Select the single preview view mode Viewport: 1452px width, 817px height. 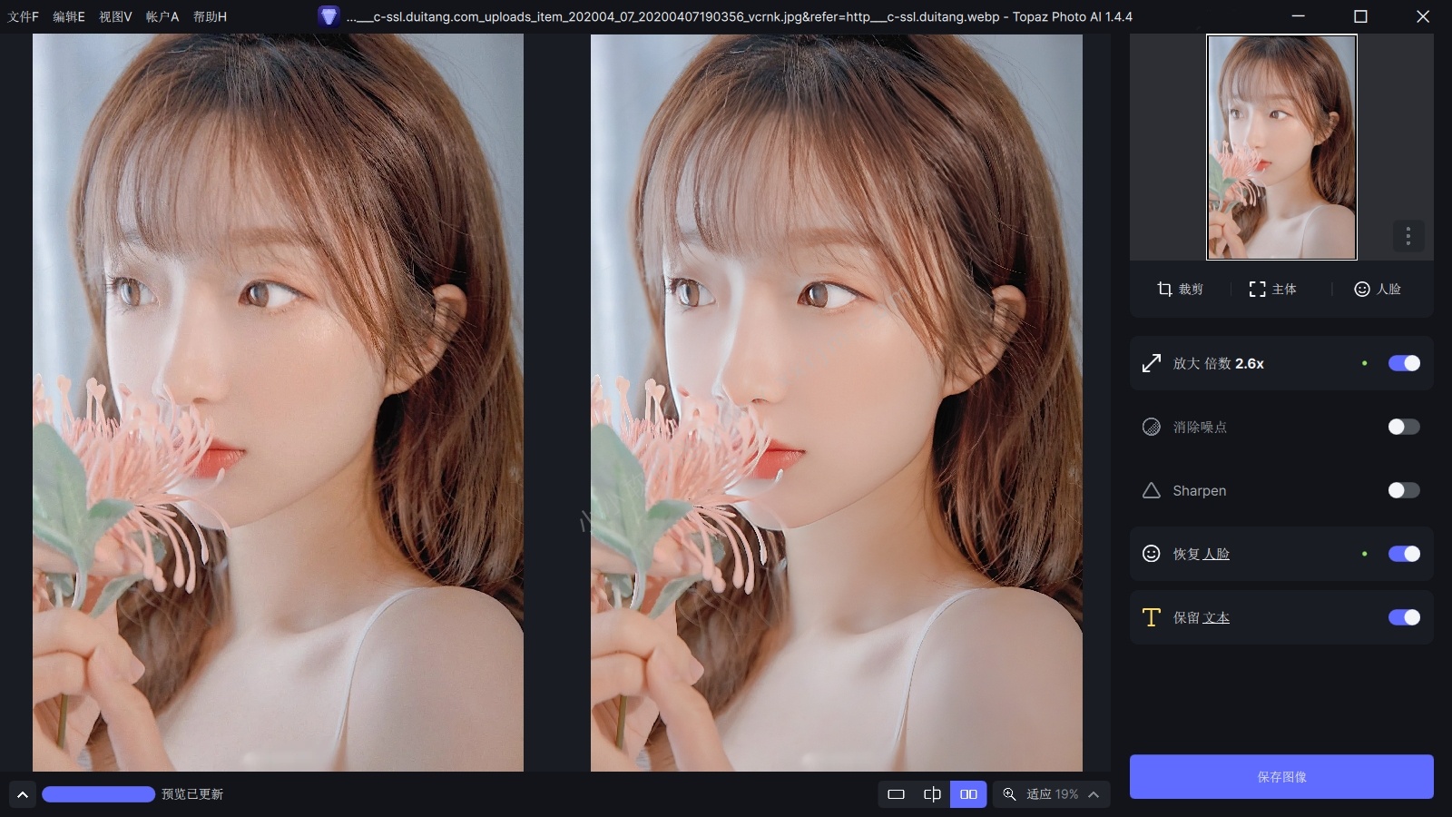897,794
